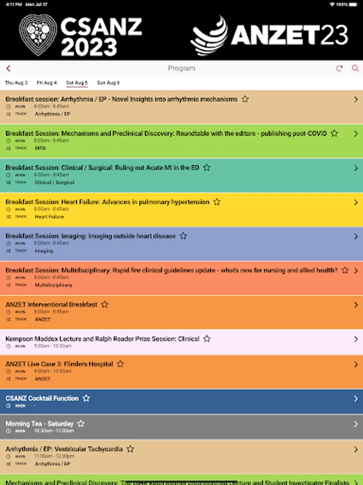
Task: Switch to Thu Aug 3 tab
Action: click(16, 82)
